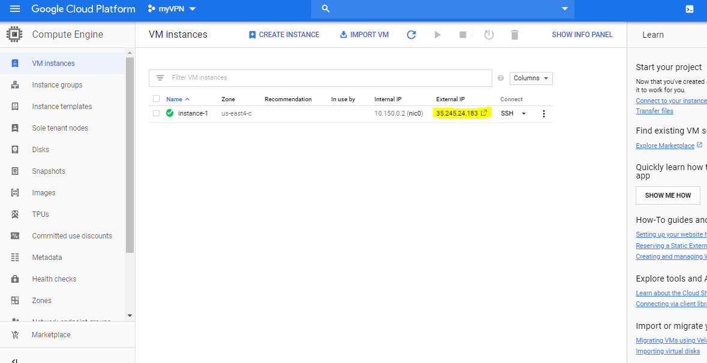
Task: Toggle the select-all header checkbox
Action: (156, 99)
